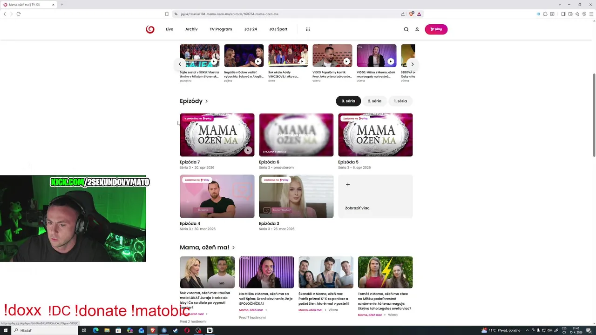Viewport: 596px width, 335px height.
Task: Open Epizóda 7 thumbnail
Action: 217,135
